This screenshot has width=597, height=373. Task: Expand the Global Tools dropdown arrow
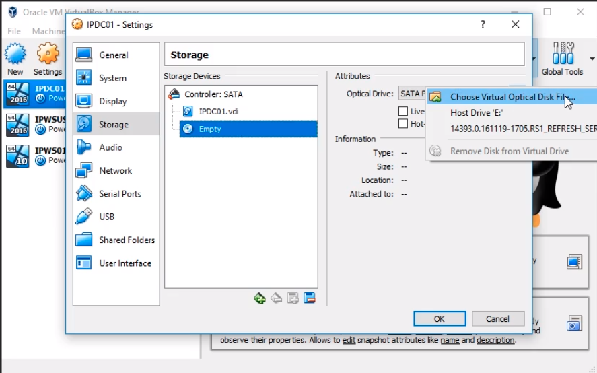pos(592,57)
